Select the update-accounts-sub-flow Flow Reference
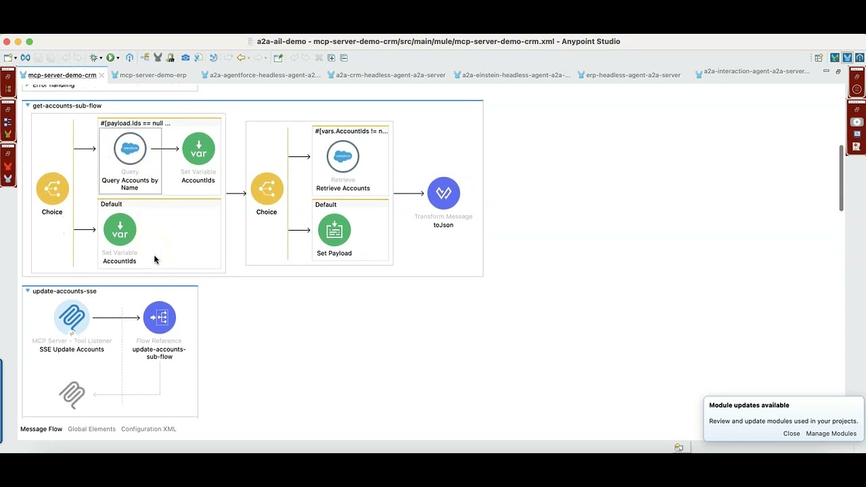866x487 pixels. (160, 317)
